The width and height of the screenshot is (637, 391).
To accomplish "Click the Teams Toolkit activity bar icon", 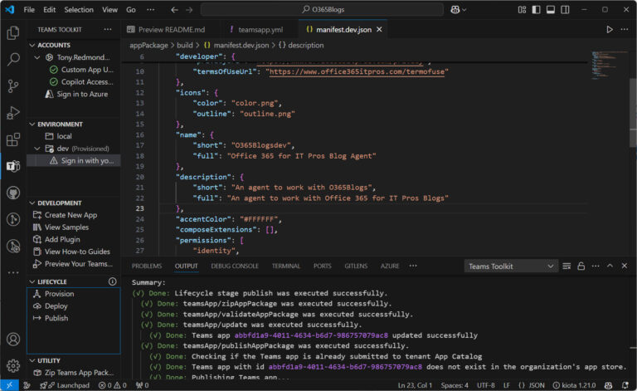I will (13, 166).
